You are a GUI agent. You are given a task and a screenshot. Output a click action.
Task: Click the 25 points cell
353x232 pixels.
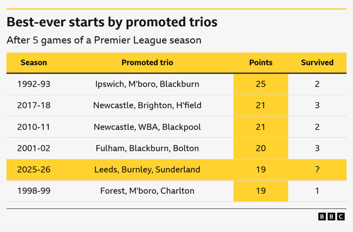[261, 84]
